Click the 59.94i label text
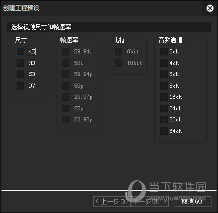This screenshot has width=218, height=213. 83,51
